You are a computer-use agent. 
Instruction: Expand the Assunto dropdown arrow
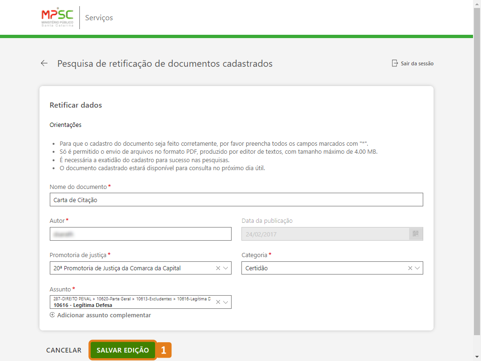click(225, 302)
